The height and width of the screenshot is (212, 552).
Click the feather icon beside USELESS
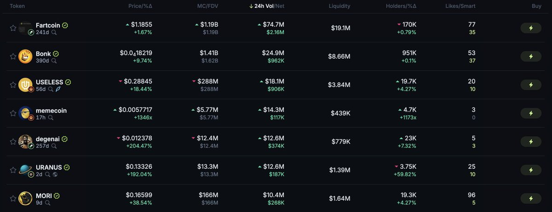click(58, 89)
